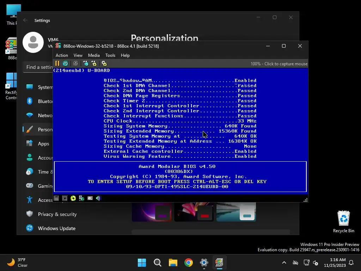Click the crossed-out cloud sync tray icon
Image resolution: width=361 pixels, height=271 pixels.
(295, 263)
